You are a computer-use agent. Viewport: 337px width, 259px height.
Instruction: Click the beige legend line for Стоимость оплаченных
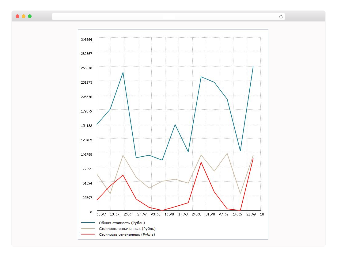[88, 229]
